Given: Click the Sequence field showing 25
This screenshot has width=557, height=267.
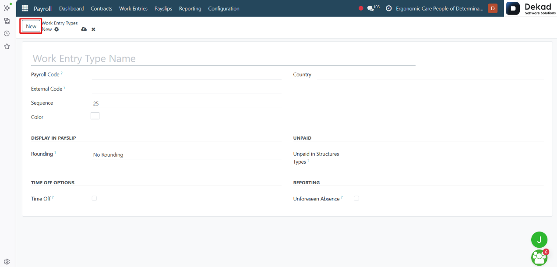Looking at the screenshot, I should 187,103.
